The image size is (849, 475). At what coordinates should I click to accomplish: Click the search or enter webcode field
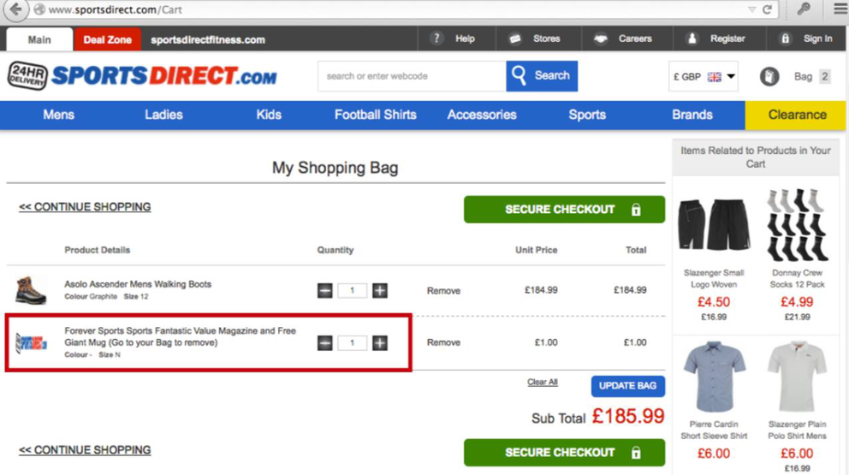coord(411,76)
